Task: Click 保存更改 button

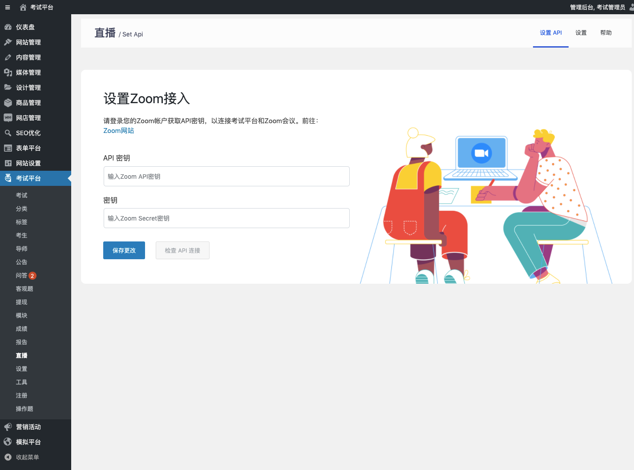Action: (x=124, y=250)
